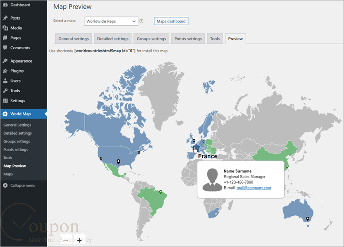The image size is (344, 247).
Task: Collapse the admin menu
Action: tap(19, 185)
